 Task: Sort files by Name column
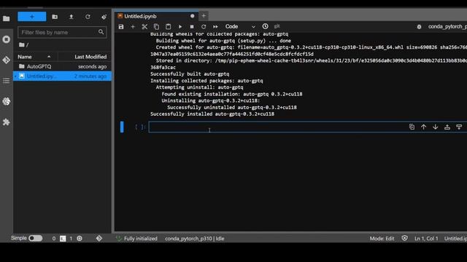(34, 57)
